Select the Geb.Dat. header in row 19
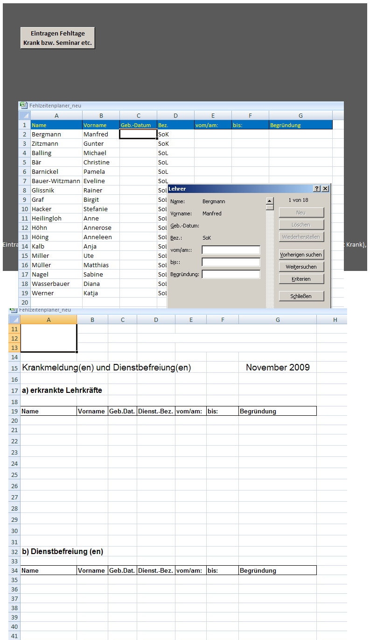370x640 pixels. (x=122, y=411)
